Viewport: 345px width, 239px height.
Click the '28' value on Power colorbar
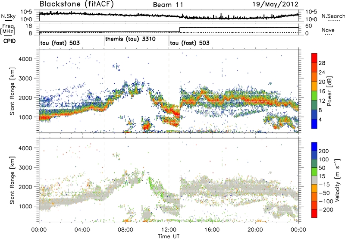coord(322,63)
